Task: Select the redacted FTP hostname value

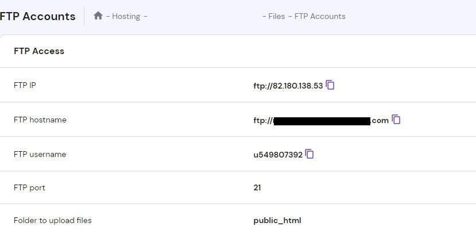Action: 321,120
